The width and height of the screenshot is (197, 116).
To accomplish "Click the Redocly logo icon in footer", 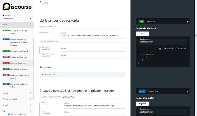I will (x=9, y=114).
